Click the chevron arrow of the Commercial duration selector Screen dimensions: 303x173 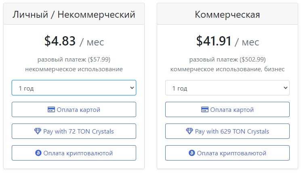tap(286, 88)
